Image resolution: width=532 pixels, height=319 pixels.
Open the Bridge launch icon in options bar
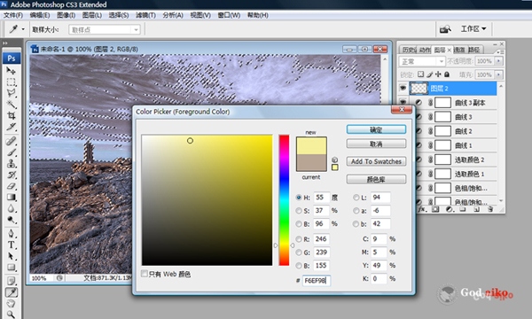[x=445, y=29]
